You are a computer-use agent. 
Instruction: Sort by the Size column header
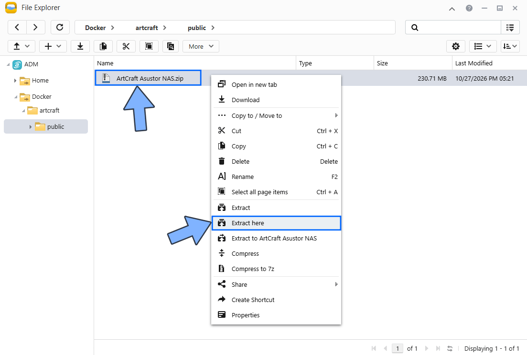[413, 63]
